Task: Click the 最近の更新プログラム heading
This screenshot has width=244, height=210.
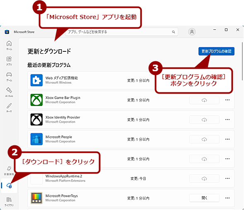Action: click(49, 65)
